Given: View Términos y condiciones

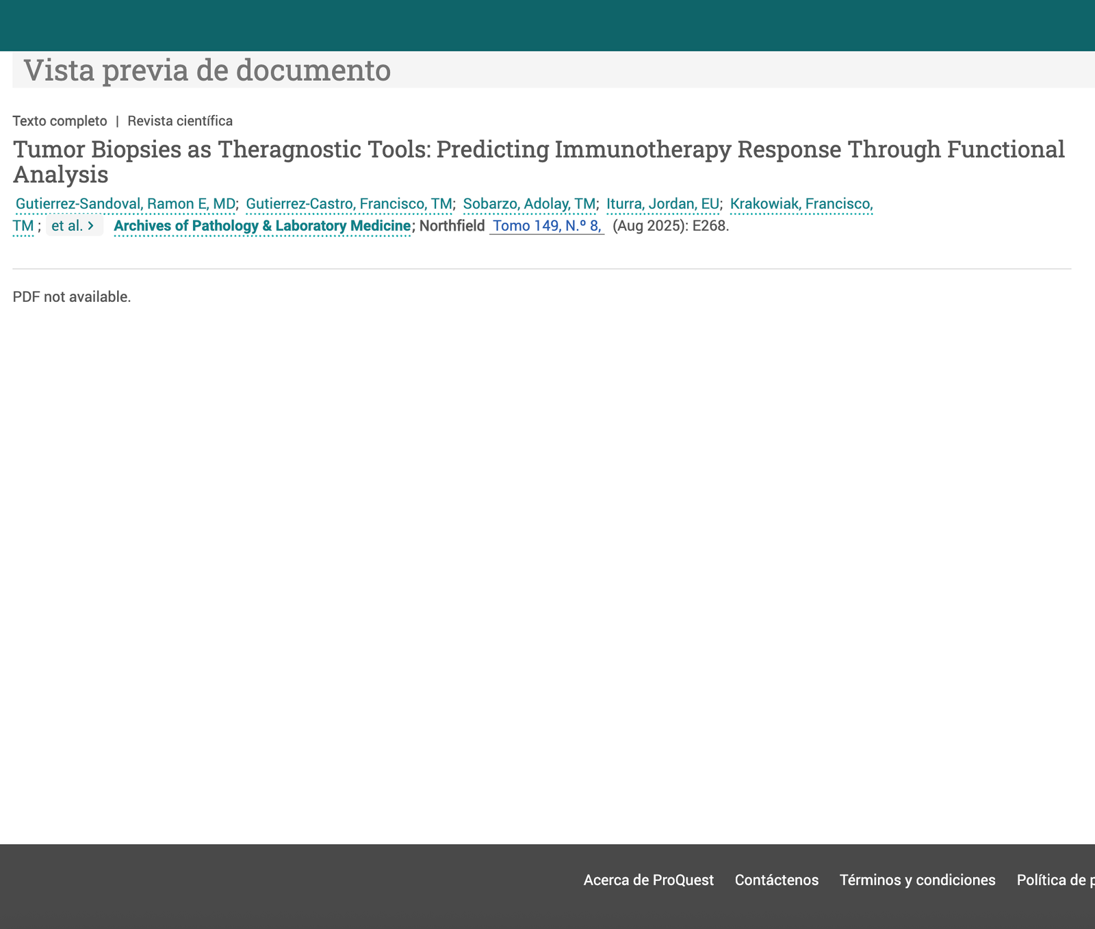Looking at the screenshot, I should [917, 880].
